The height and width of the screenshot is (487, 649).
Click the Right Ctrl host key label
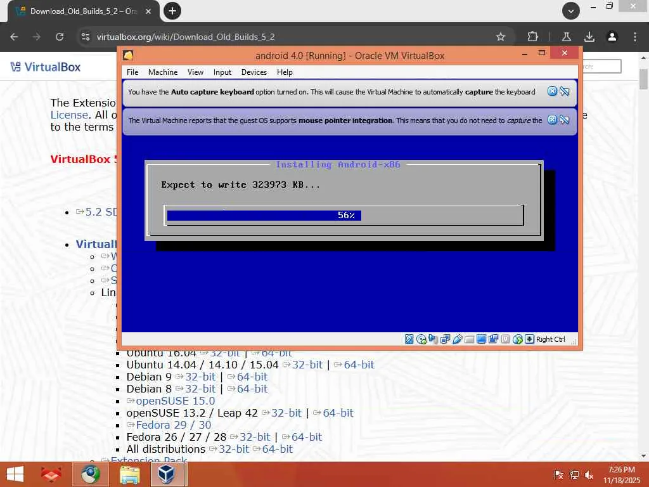click(x=551, y=339)
